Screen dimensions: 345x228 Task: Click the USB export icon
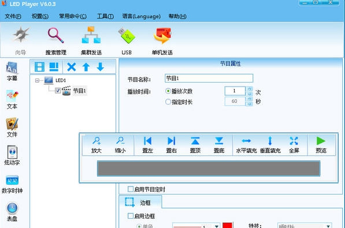[127, 40]
